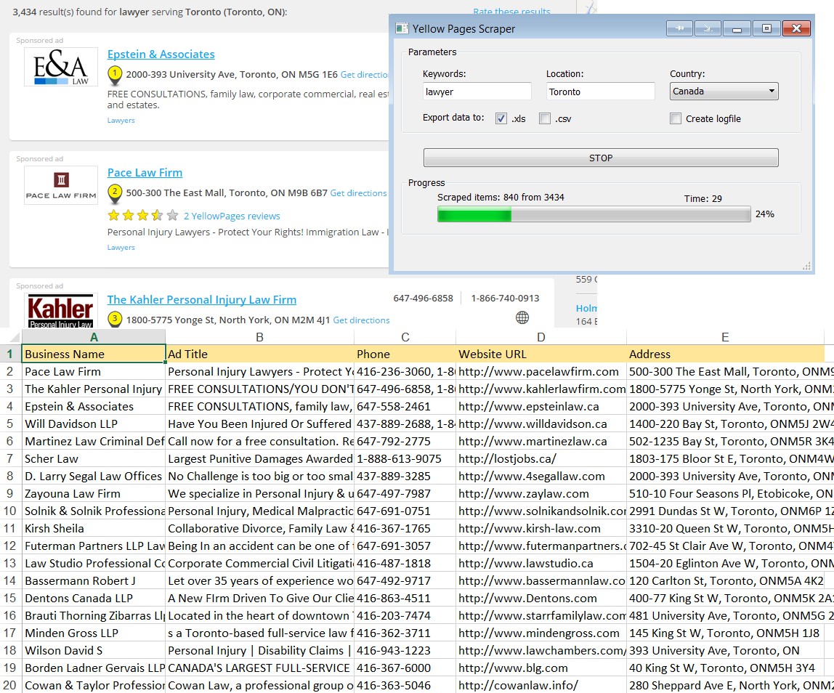Open the Epstein & Associates listing link

(x=161, y=54)
